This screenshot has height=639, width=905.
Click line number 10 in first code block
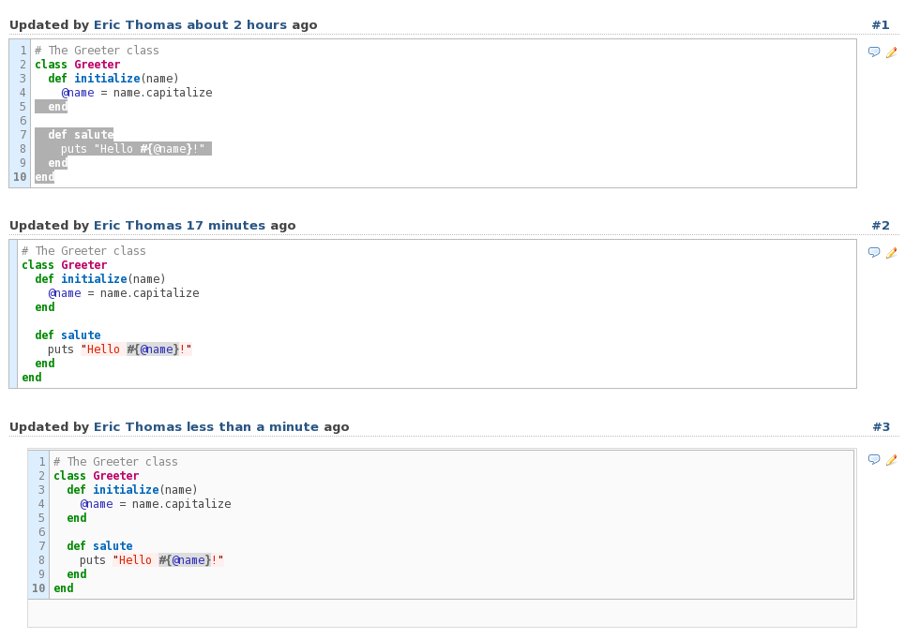pos(20,177)
